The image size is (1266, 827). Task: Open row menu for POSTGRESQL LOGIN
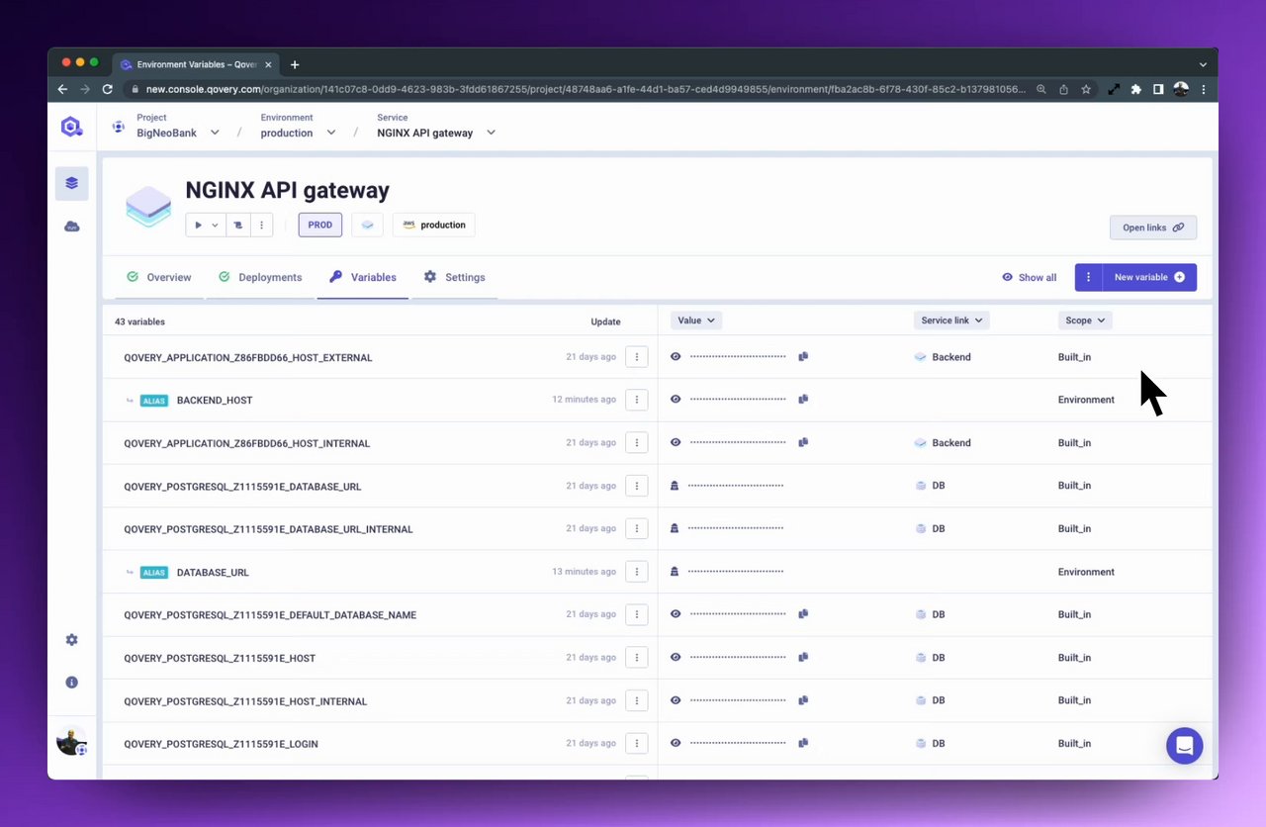[x=637, y=743]
